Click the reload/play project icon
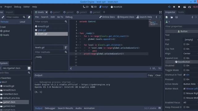The width and height of the screenshot is (198, 111). click(x=169, y=7)
